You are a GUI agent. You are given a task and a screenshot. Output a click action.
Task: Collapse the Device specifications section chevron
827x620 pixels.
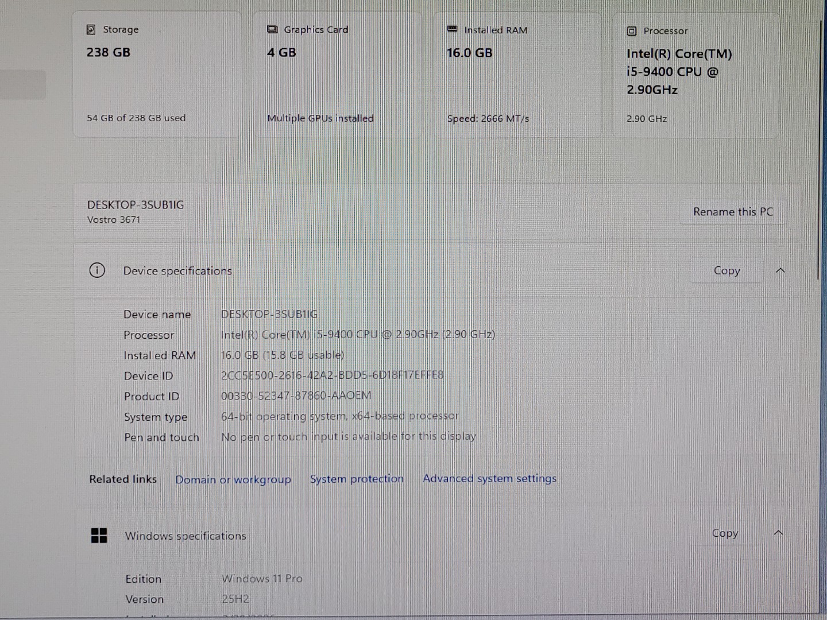coord(780,270)
